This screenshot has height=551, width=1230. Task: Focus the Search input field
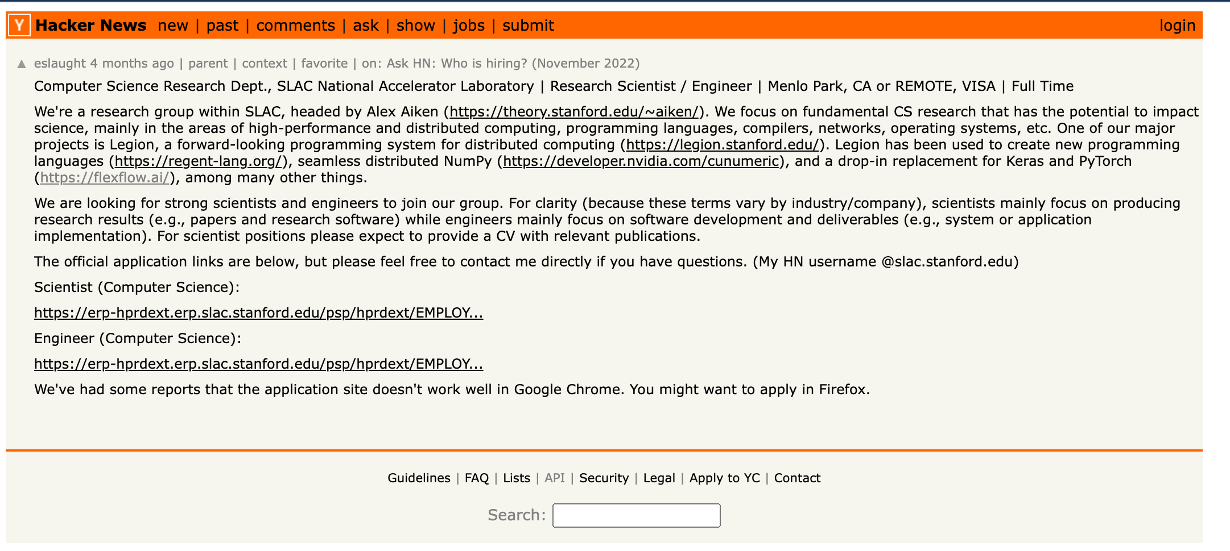coord(637,515)
